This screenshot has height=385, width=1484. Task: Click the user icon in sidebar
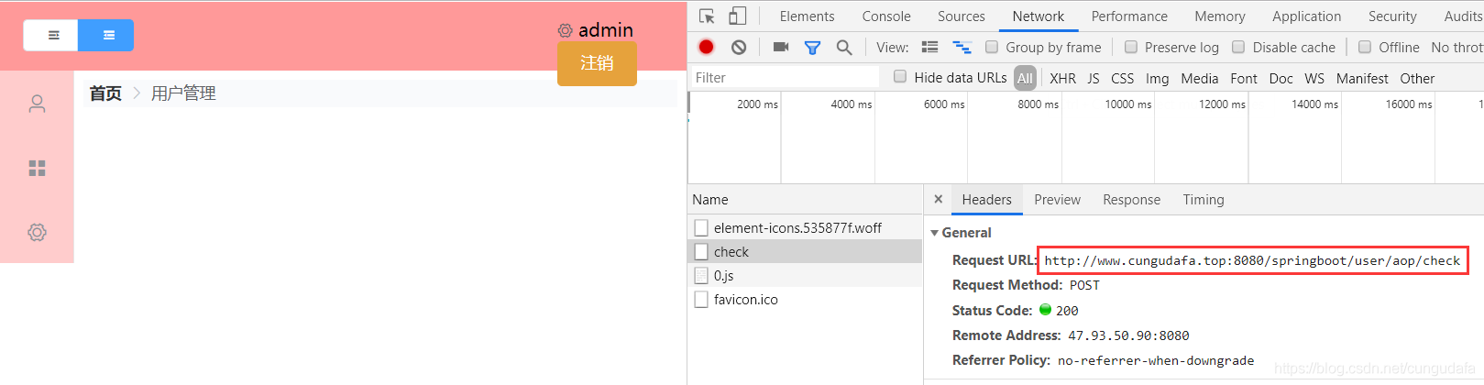(37, 104)
